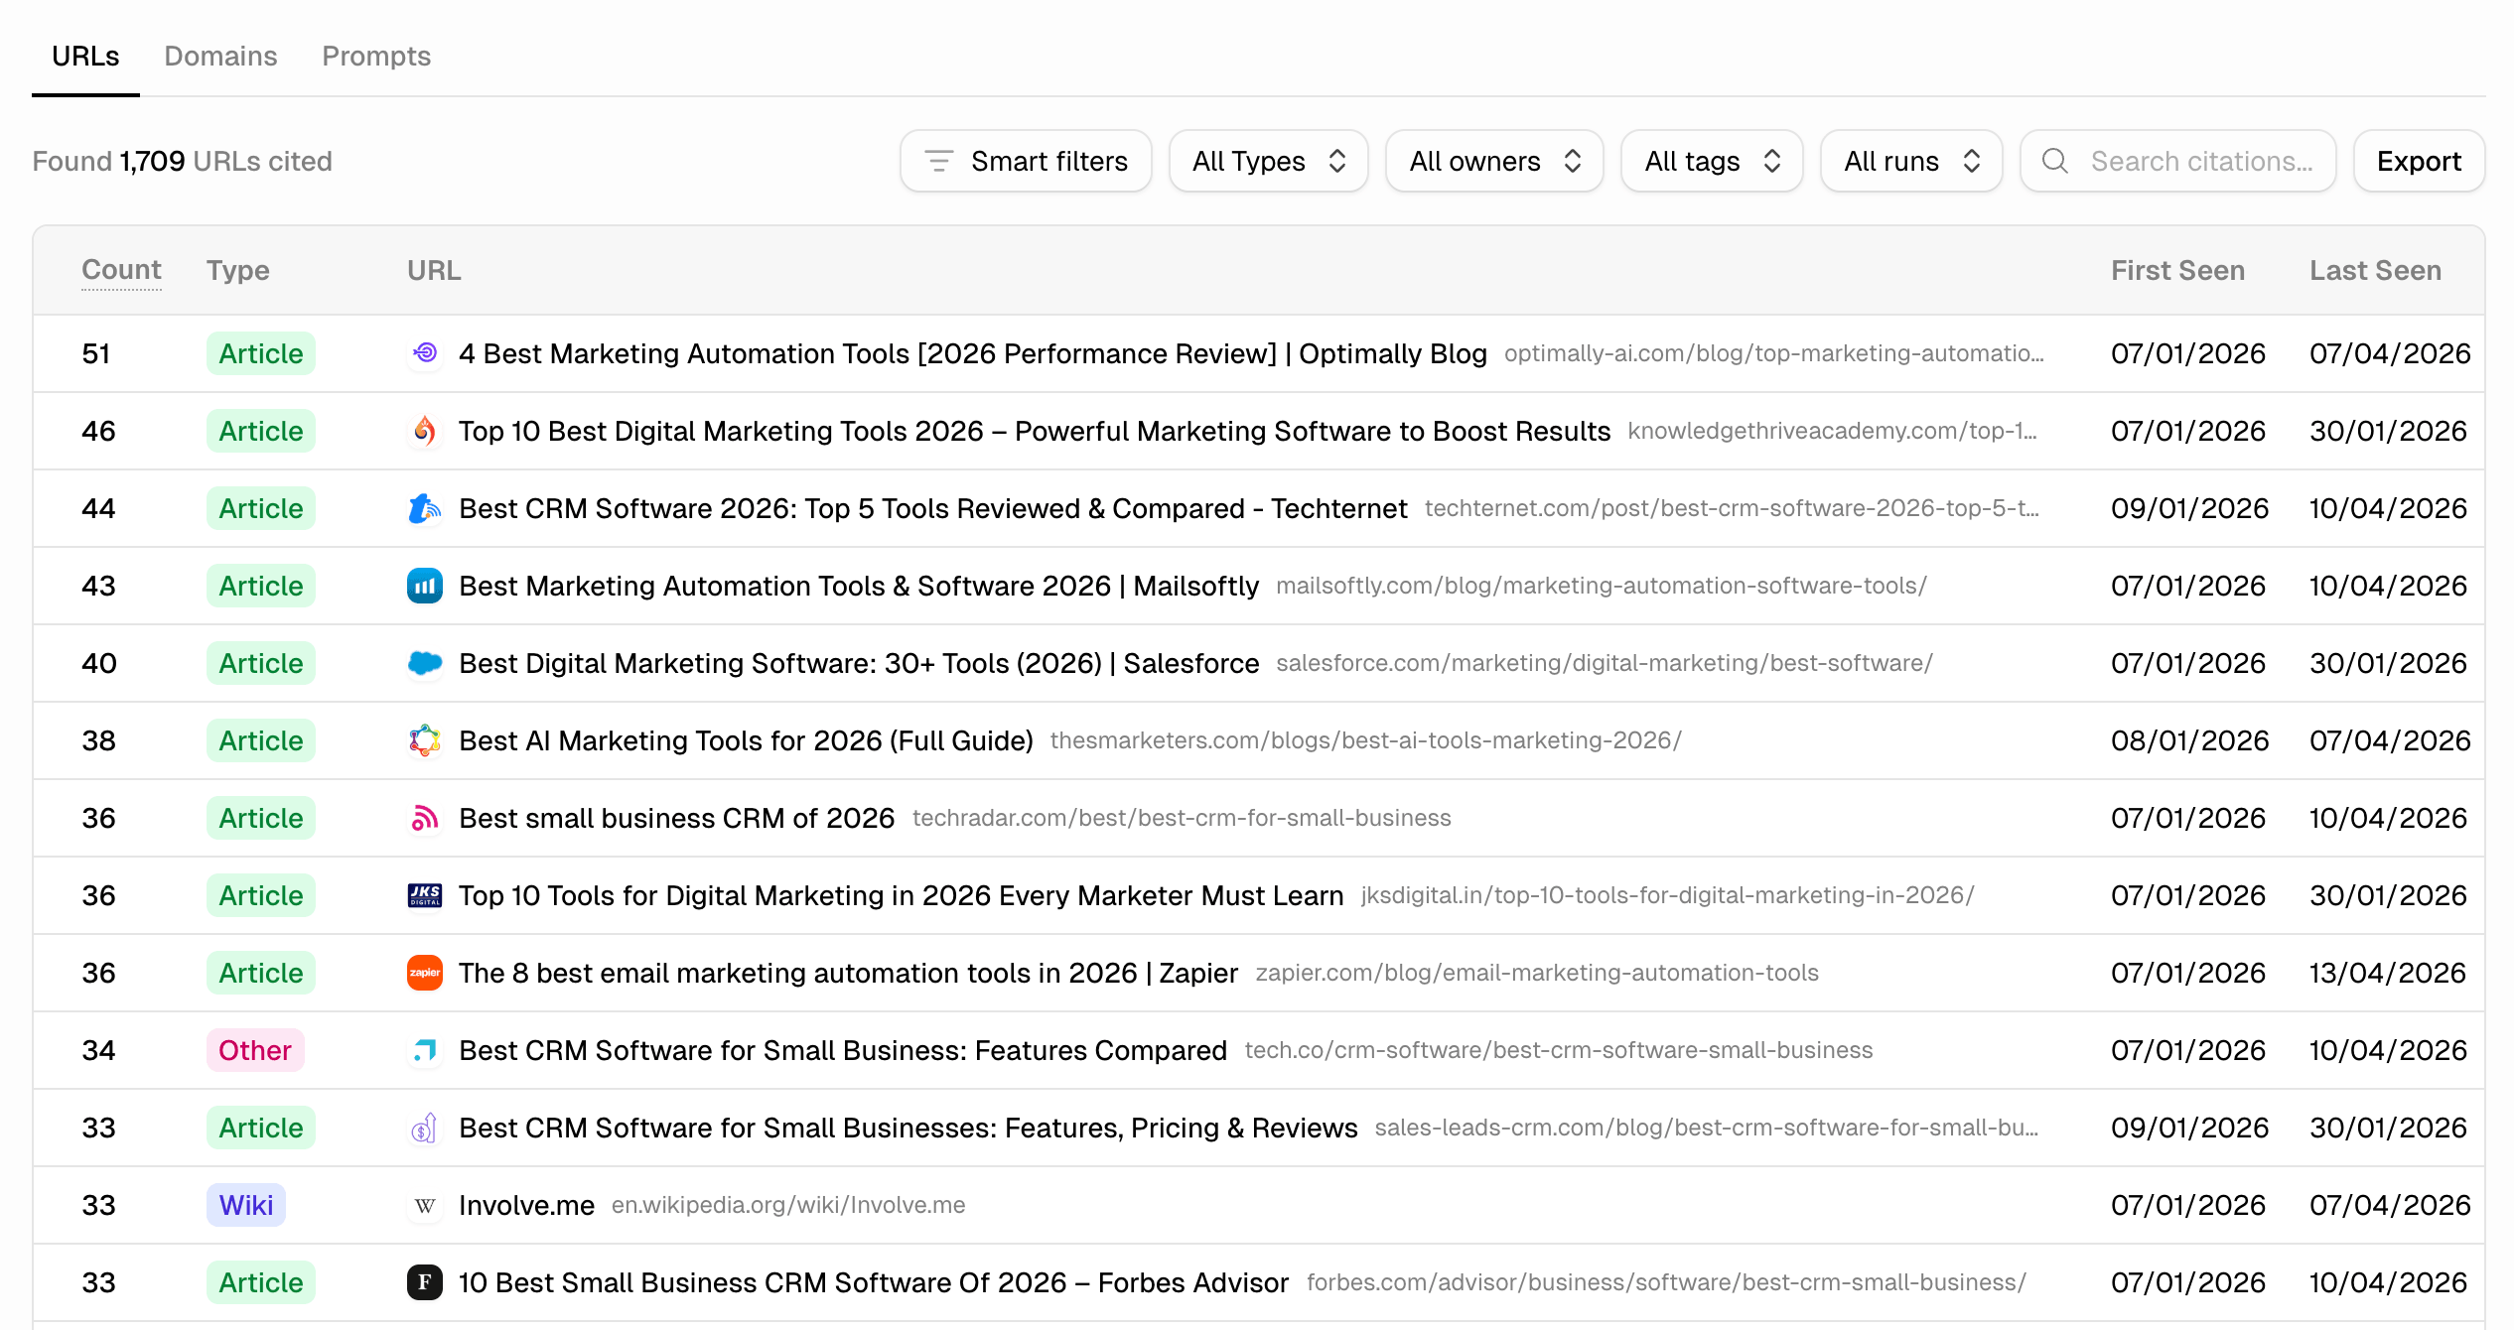Click the 08/01/2026 first seen date
The width and height of the screenshot is (2514, 1330).
coord(2189,740)
